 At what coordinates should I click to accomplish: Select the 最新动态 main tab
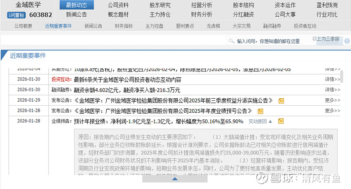tap(76, 5)
